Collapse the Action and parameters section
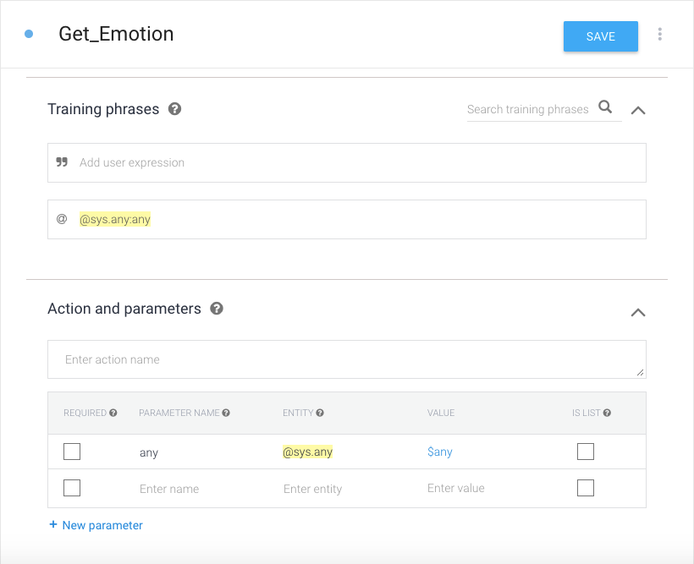 [638, 312]
